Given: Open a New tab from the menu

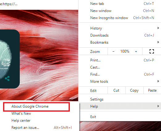Looking at the screenshot, I should 120,4.
